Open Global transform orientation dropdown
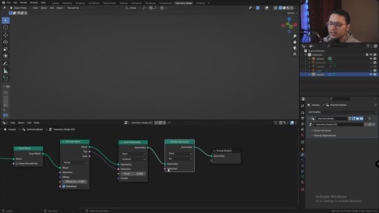 [x=133, y=8]
